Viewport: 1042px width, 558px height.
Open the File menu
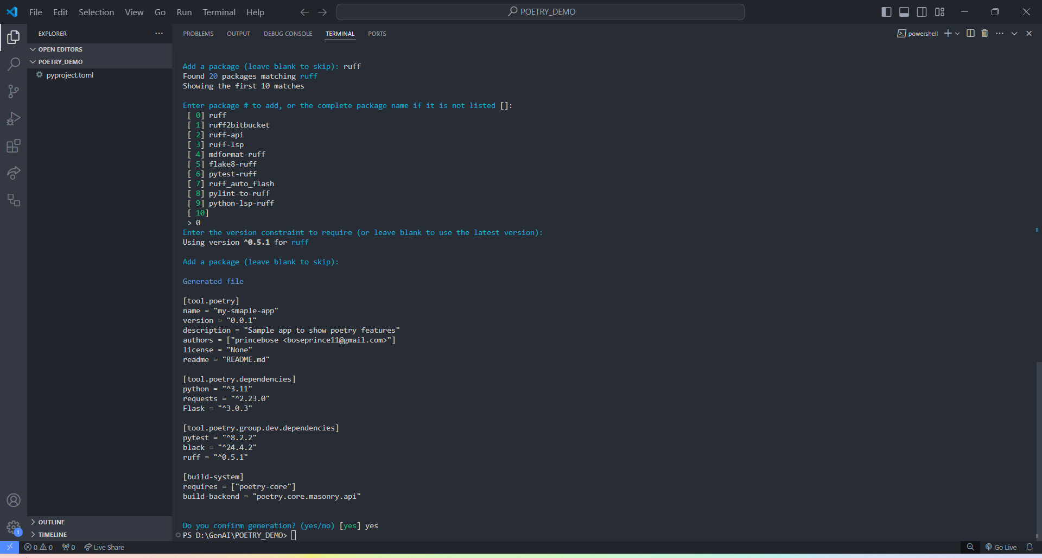click(36, 12)
